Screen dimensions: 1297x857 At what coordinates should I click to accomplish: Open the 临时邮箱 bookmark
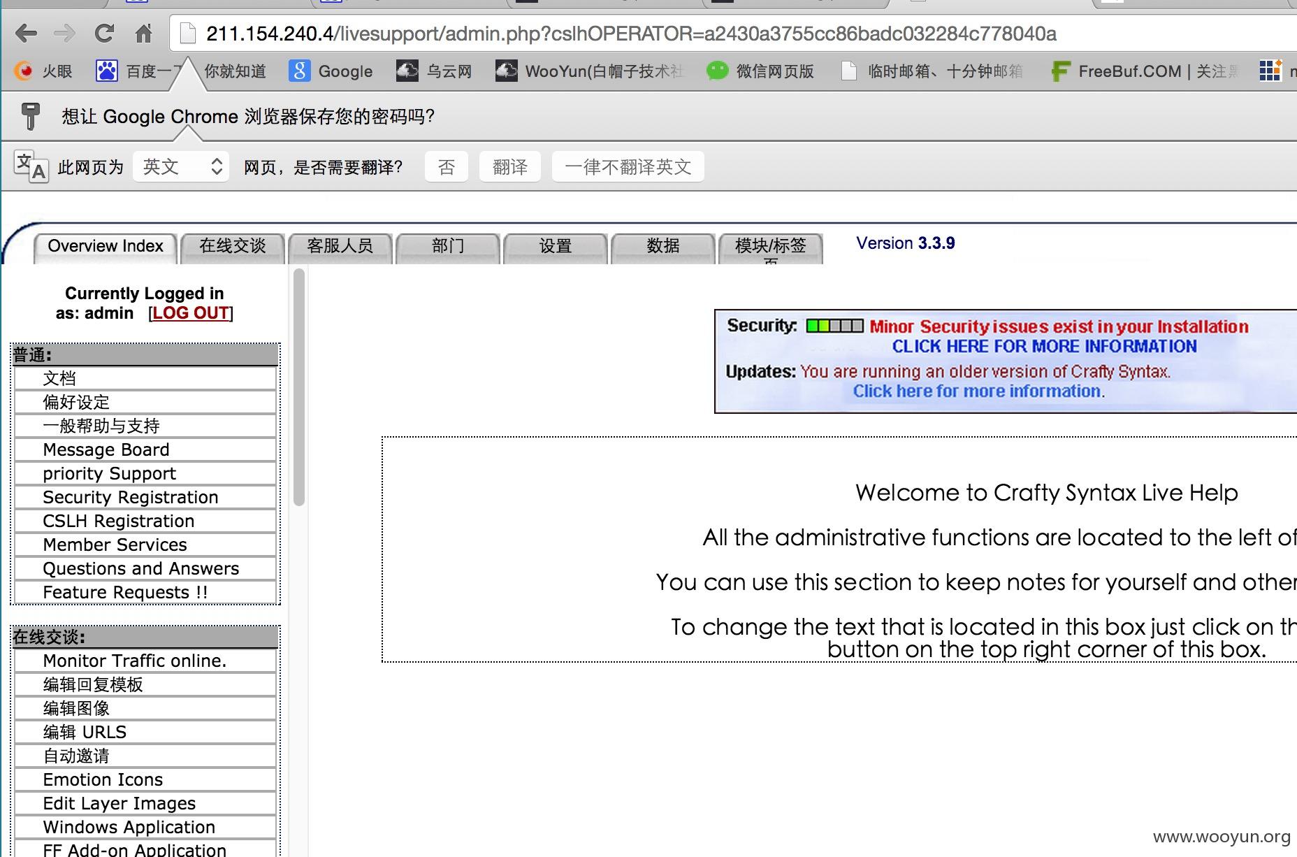click(932, 71)
